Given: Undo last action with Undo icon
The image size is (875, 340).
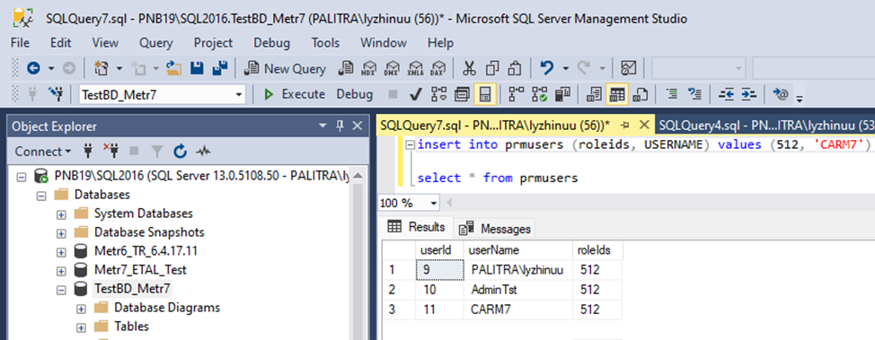Looking at the screenshot, I should [x=547, y=68].
